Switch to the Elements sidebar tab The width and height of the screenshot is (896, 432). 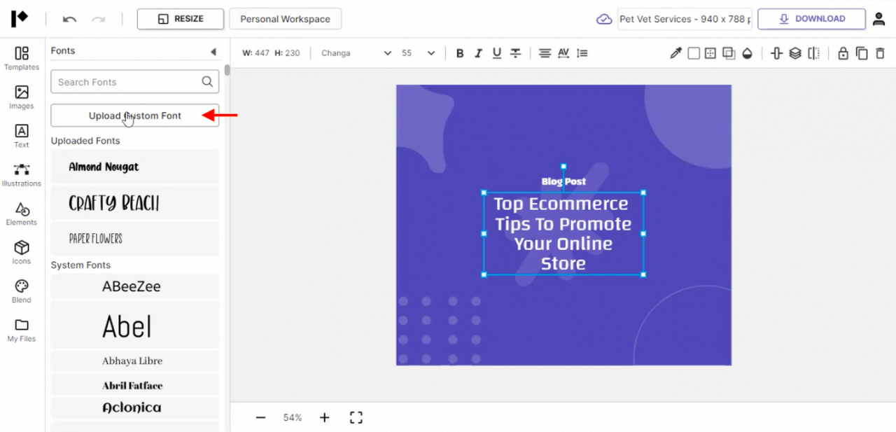[22, 214]
